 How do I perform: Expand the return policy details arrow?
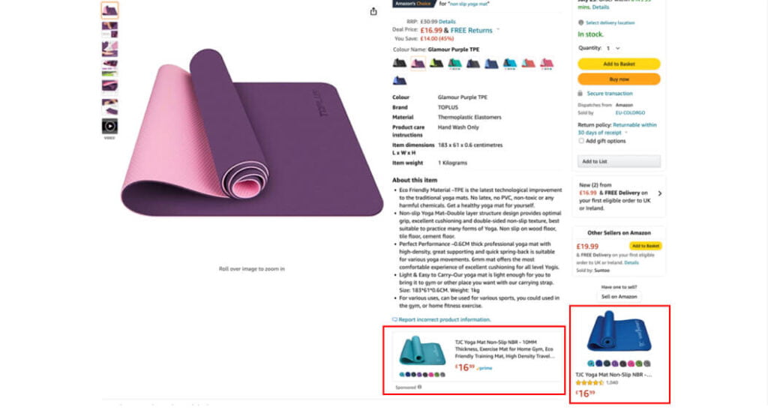[626, 133]
